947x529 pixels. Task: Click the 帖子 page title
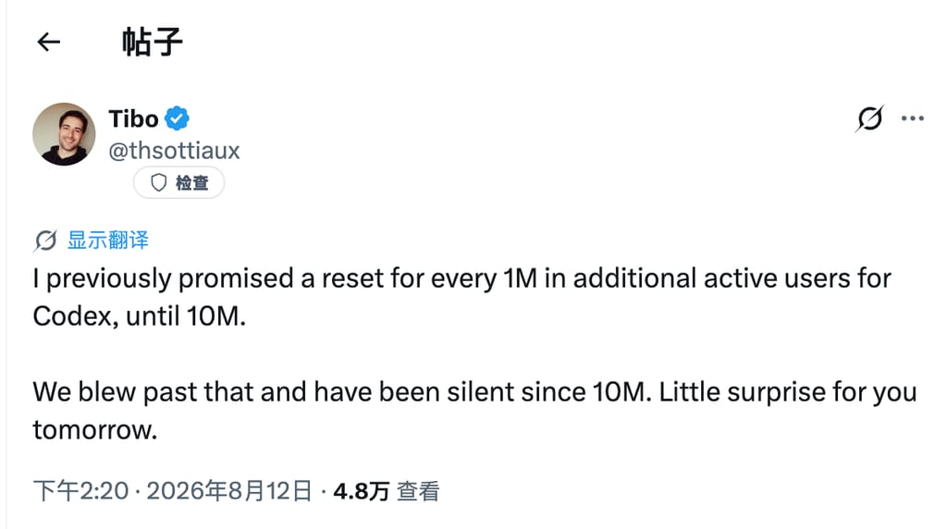coord(153,42)
